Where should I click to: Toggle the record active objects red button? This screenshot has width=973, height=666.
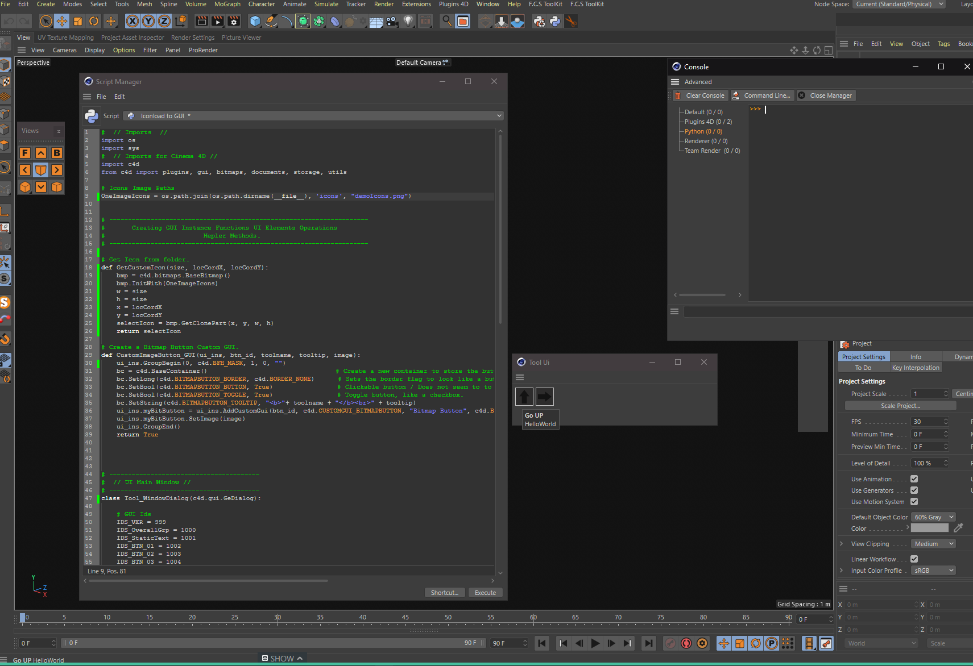click(686, 643)
